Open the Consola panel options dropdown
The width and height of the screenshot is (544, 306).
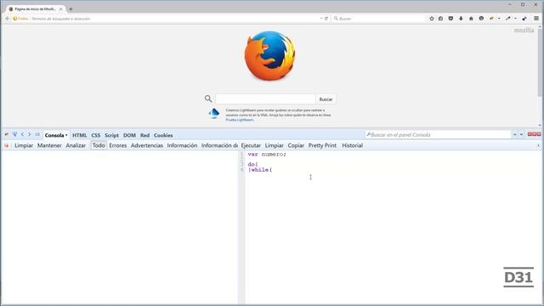66,135
